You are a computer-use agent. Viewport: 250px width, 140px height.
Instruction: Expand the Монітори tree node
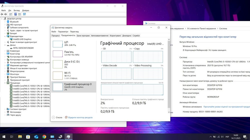5,74
